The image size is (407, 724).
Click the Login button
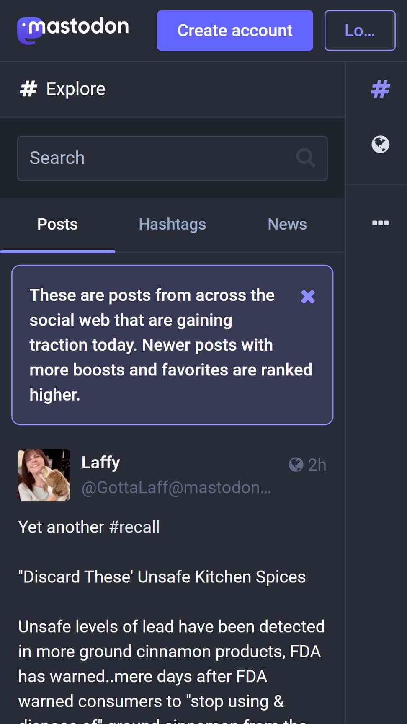pos(360,31)
